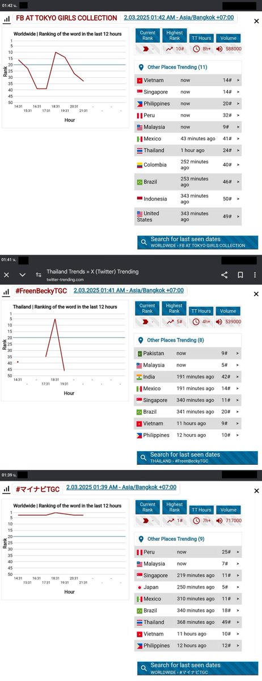Search last seen dates for FB AT TOKYO GIRLS COLLECTION
The image size is (262, 681).
(197, 242)
